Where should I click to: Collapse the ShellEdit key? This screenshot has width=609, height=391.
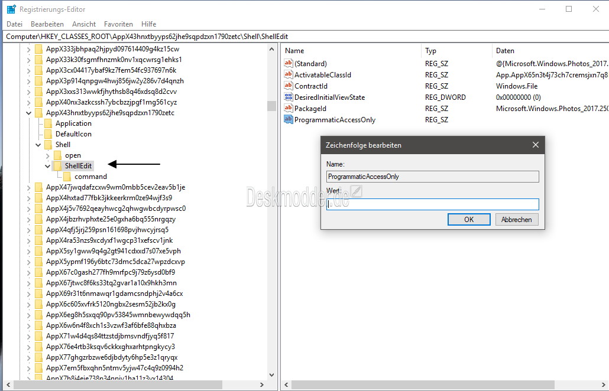(x=48, y=166)
